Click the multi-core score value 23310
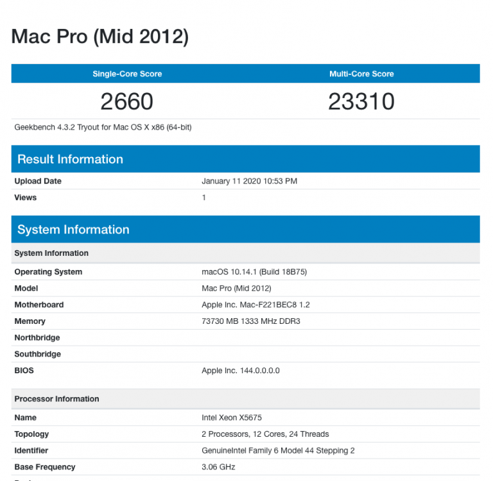493x481 pixels. coord(361,101)
